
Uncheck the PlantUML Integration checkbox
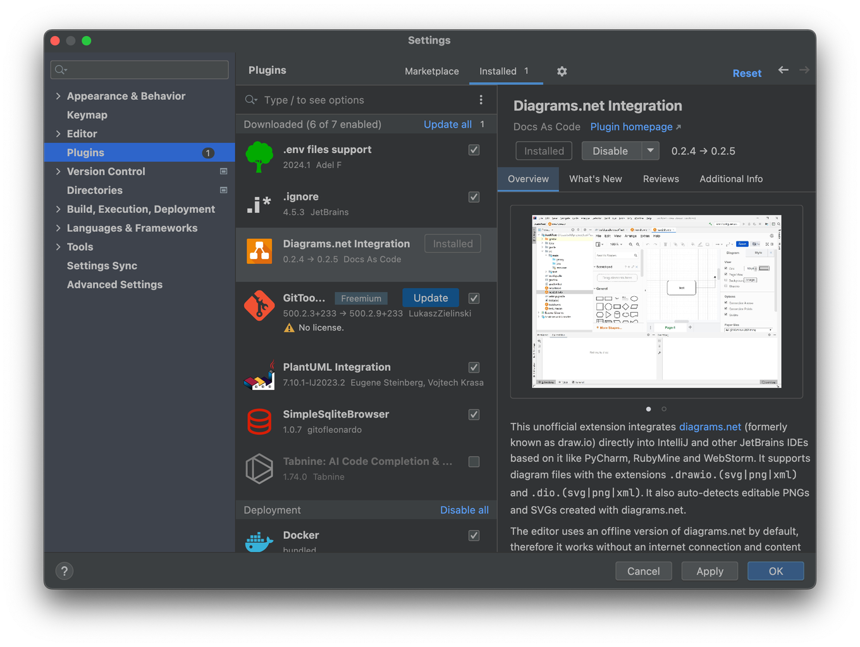click(x=474, y=367)
